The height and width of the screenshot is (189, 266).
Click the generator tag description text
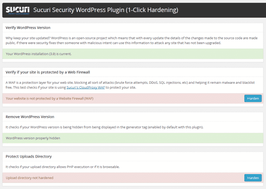click(x=104, y=127)
